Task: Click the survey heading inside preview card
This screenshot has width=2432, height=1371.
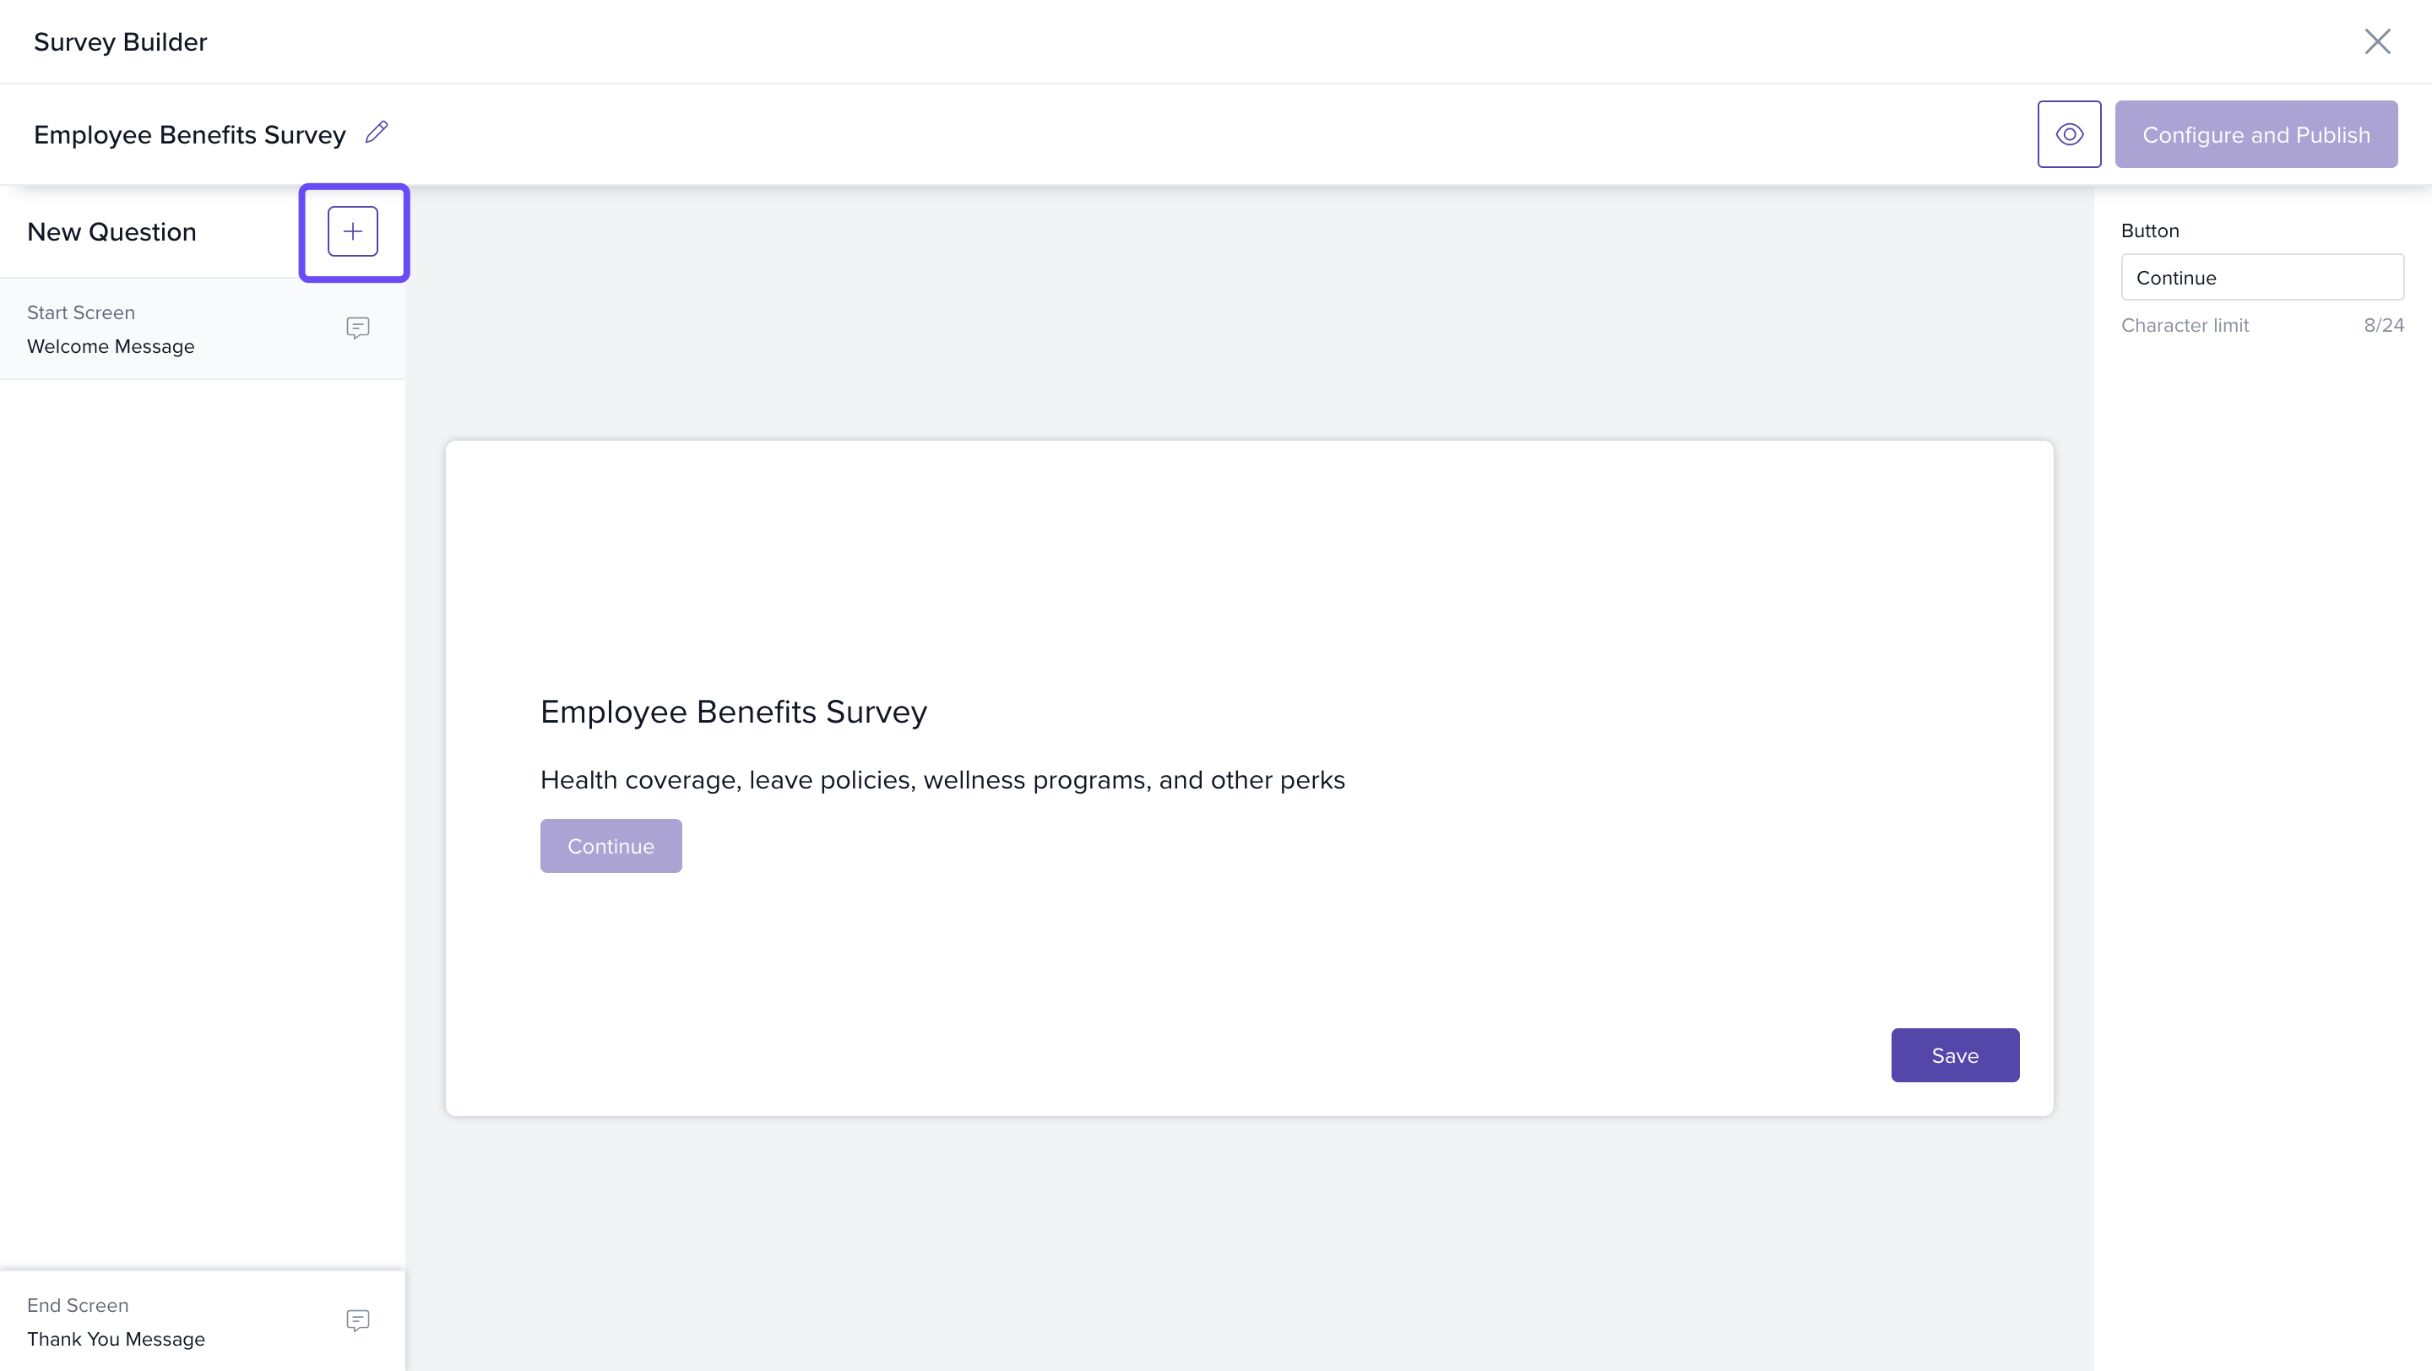Action: [733, 712]
